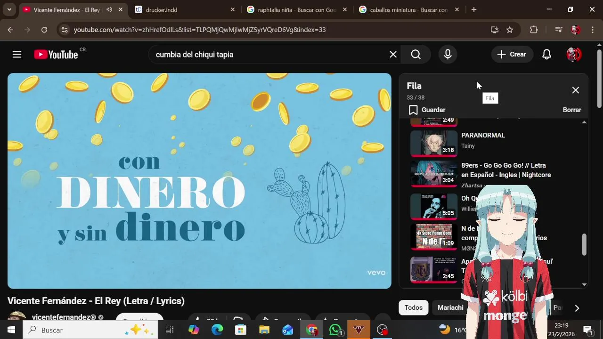Clear the queue with Borrar
The image size is (603, 339).
coord(572,110)
